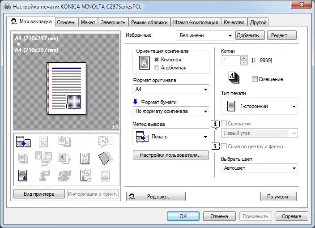Click the printer icon in the title bar

coord(7,7)
